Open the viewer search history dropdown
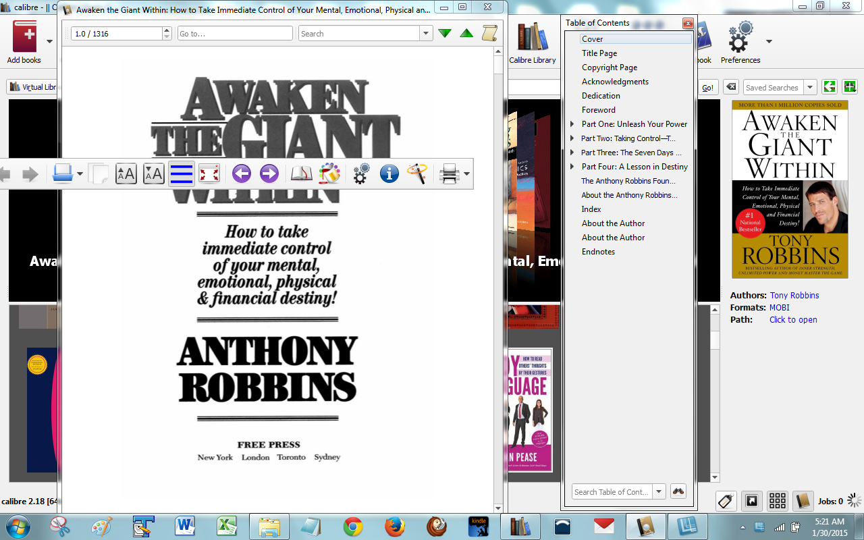864x540 pixels. point(426,33)
